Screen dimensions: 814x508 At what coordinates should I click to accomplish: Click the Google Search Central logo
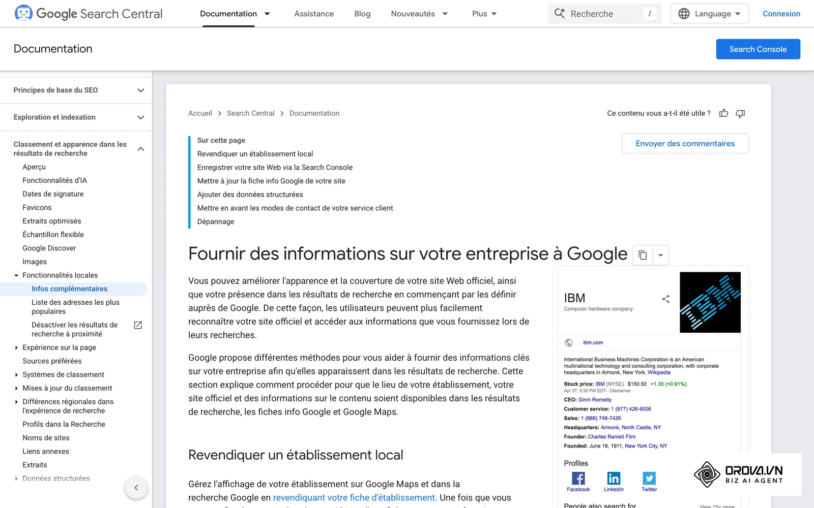tap(88, 14)
